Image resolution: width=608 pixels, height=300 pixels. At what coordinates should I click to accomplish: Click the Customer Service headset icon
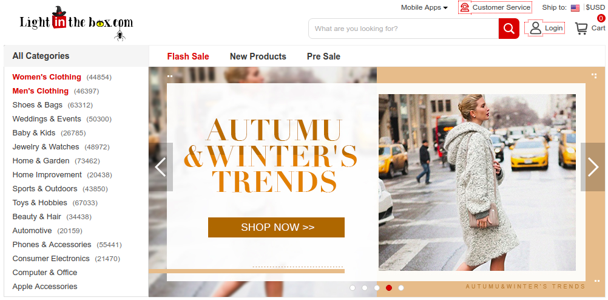[x=465, y=7]
